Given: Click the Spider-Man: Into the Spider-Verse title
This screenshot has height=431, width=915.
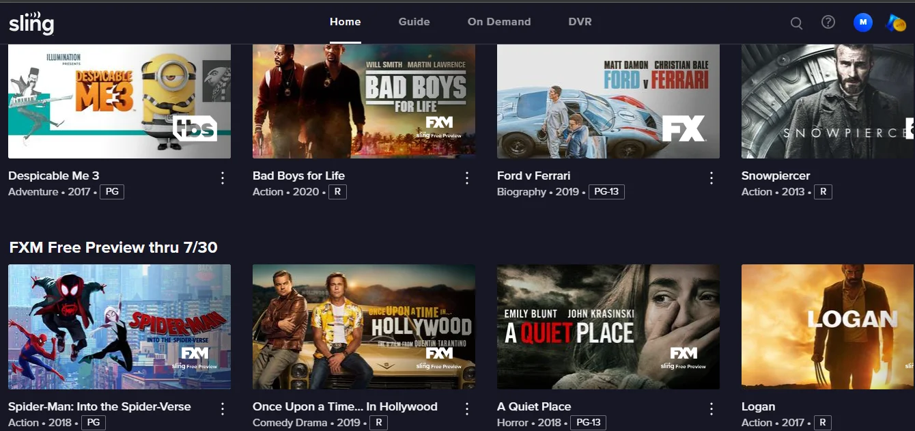Looking at the screenshot, I should click(x=100, y=406).
